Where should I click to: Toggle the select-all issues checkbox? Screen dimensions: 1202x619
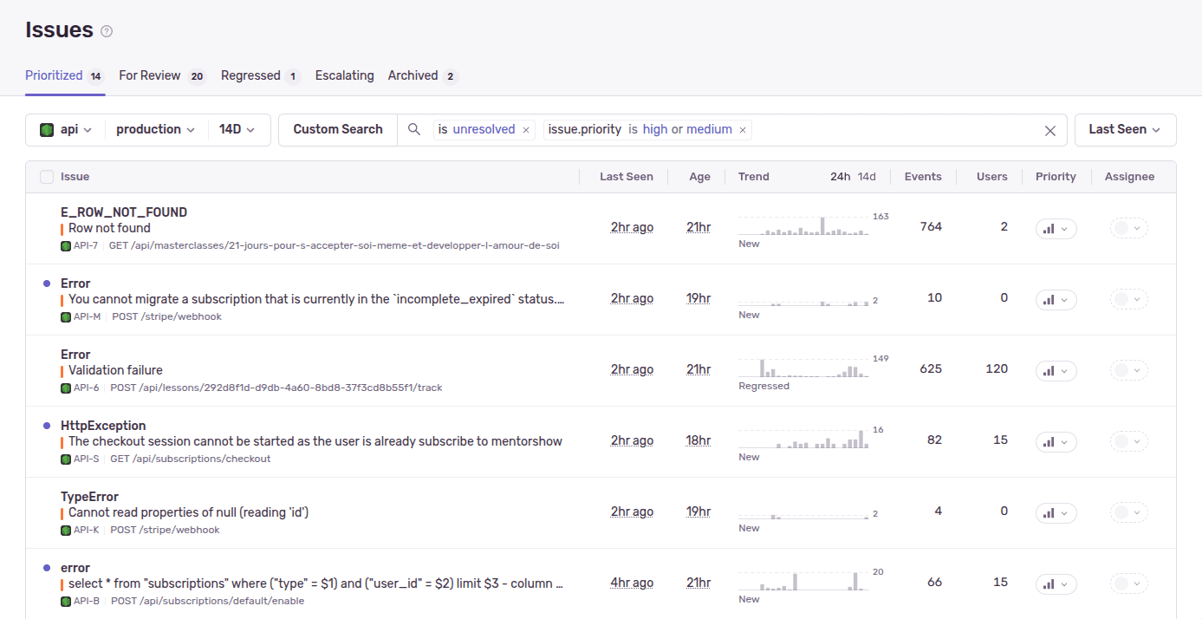tap(47, 177)
